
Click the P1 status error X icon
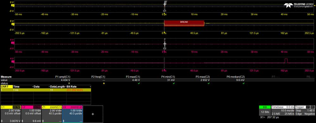click(x=69, y=83)
